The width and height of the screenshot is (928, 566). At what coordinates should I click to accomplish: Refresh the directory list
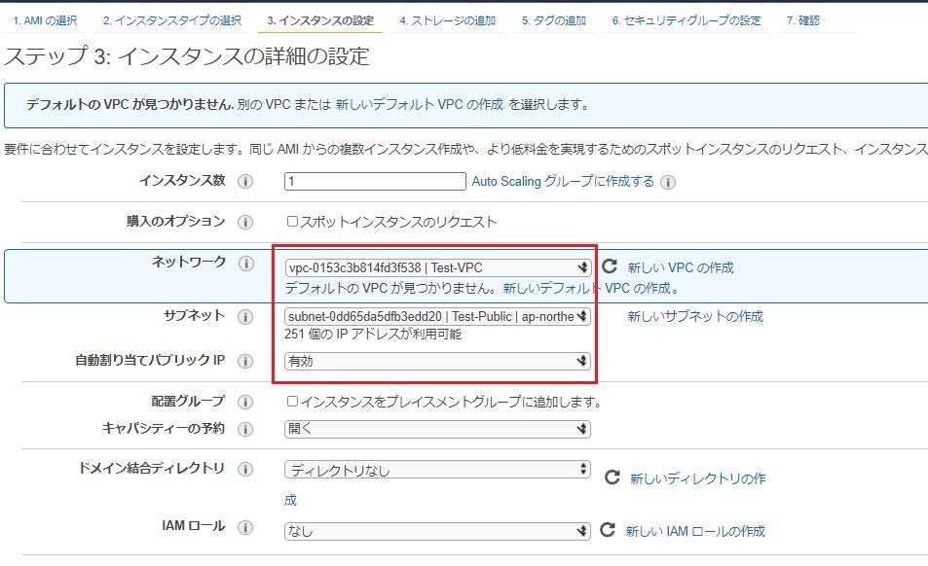point(612,478)
